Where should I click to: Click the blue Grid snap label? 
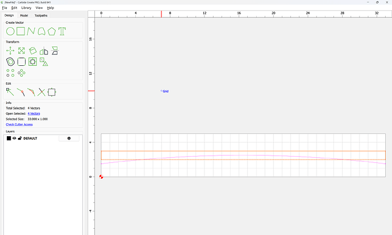165,91
